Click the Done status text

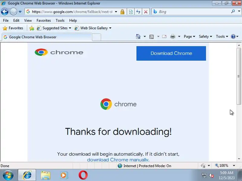click(5, 166)
